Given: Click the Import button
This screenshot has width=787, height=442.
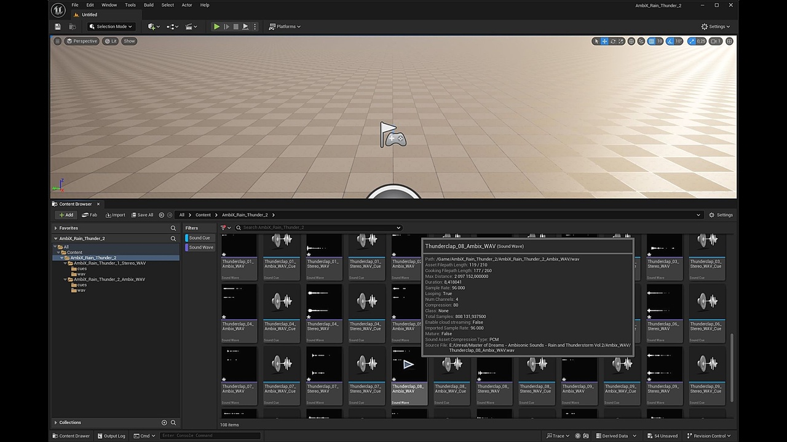Looking at the screenshot, I should [x=115, y=215].
